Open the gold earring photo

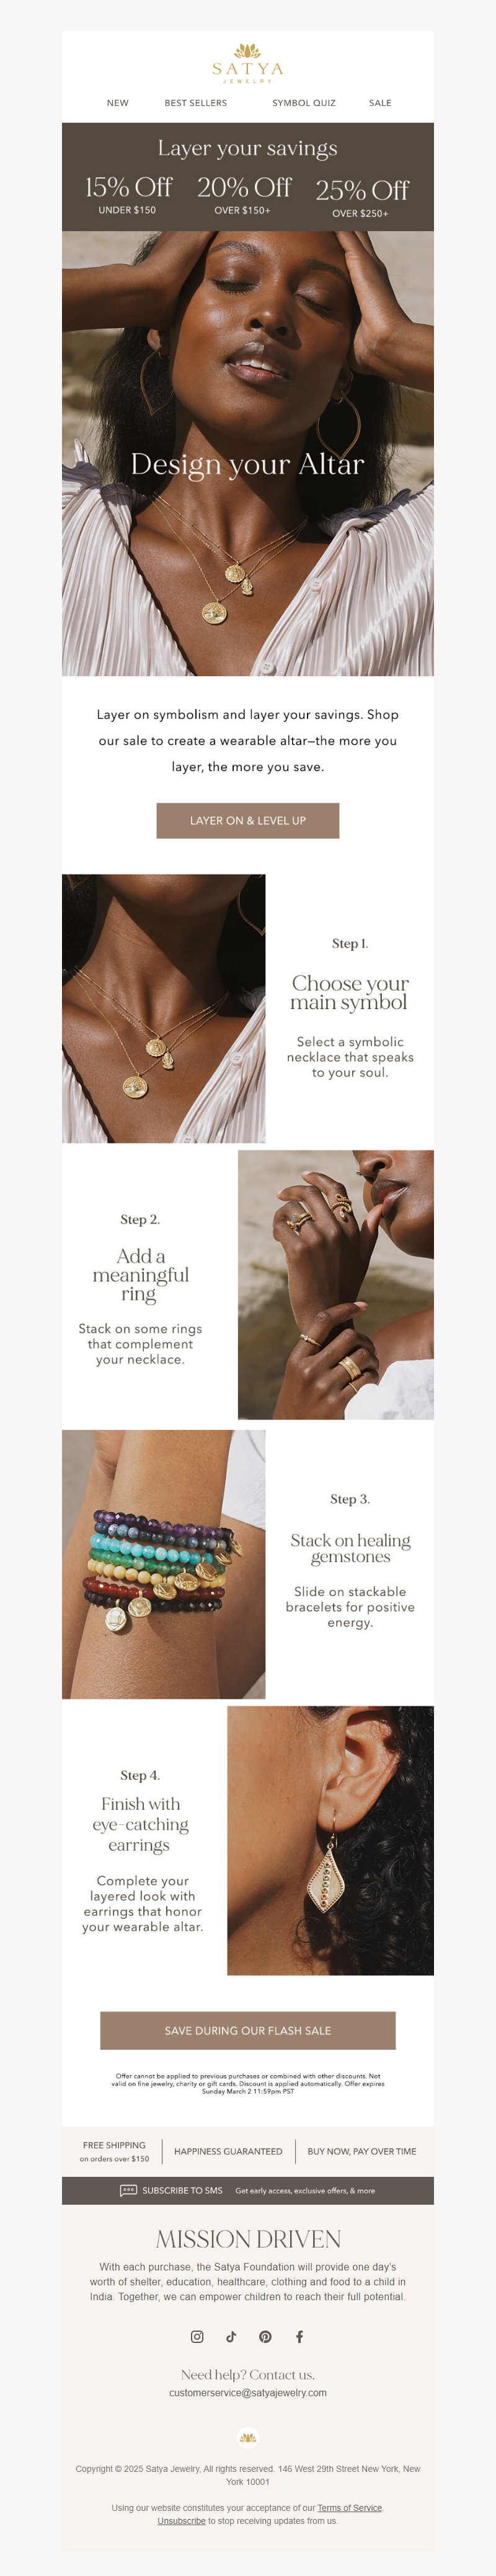331,1840
